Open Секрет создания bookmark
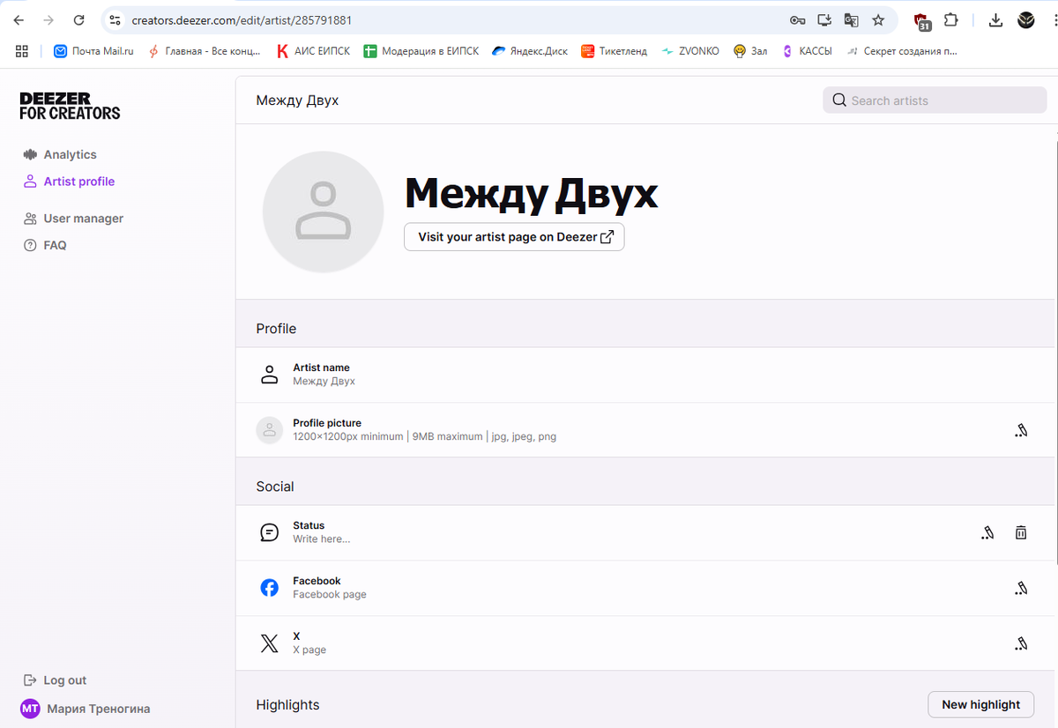The width and height of the screenshot is (1058, 728). [902, 51]
